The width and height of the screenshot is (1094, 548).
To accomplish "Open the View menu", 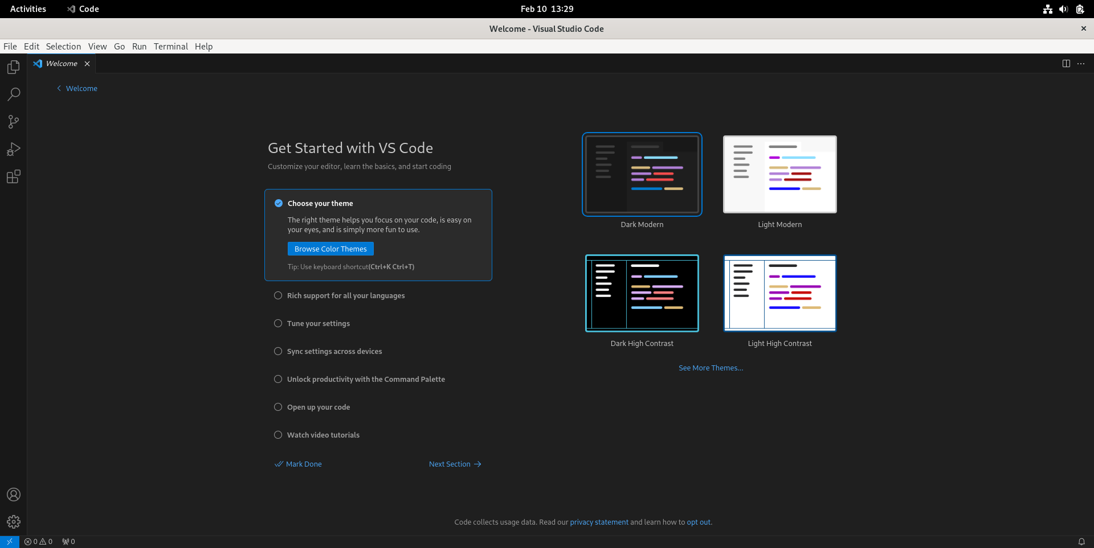I will [x=97, y=47].
